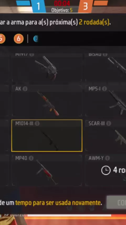
Task: Select the BISAO weapon card
Action: click(x=106, y=67)
